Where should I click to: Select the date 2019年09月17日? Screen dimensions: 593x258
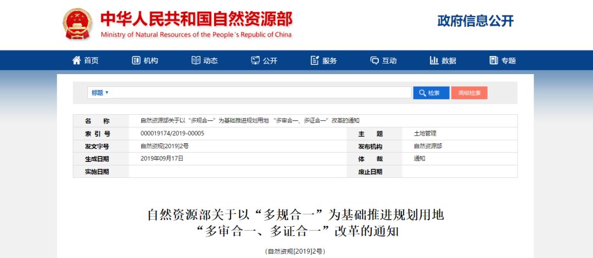[x=162, y=159]
